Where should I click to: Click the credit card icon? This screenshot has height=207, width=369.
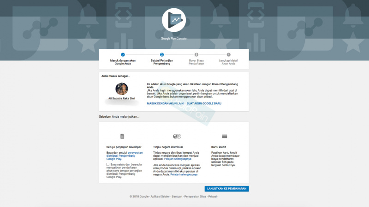(x=224, y=136)
